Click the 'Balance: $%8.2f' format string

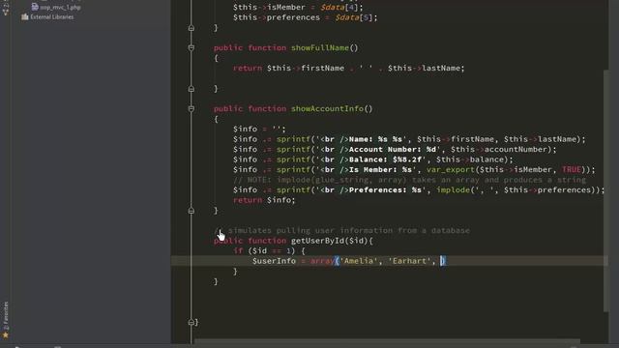[370, 159]
